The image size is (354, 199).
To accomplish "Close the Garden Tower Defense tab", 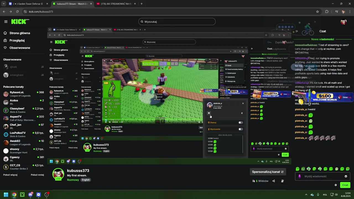I will [x=47, y=4].
